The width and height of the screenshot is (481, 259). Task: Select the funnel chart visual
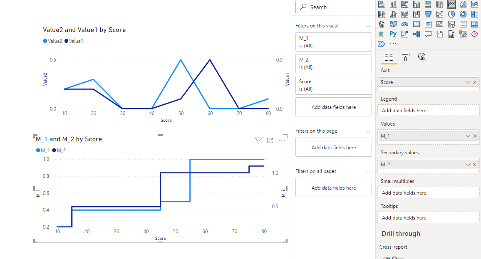(x=428, y=14)
